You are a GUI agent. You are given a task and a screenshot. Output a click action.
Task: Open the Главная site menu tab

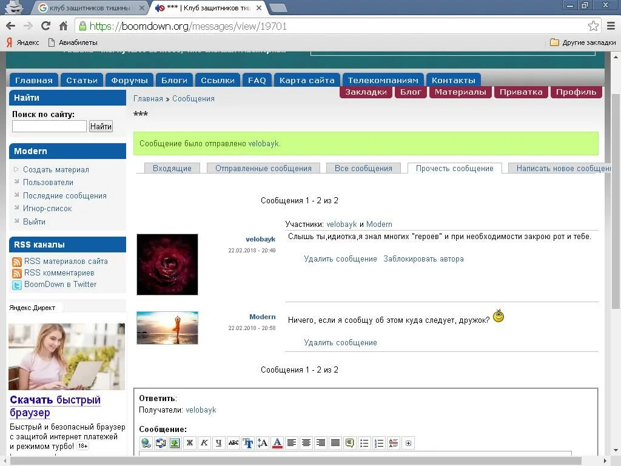pos(34,81)
